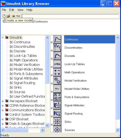This screenshot has height=138, width=121.
Task: Click the Model Verification block icon
Action: [x=57, y=81]
